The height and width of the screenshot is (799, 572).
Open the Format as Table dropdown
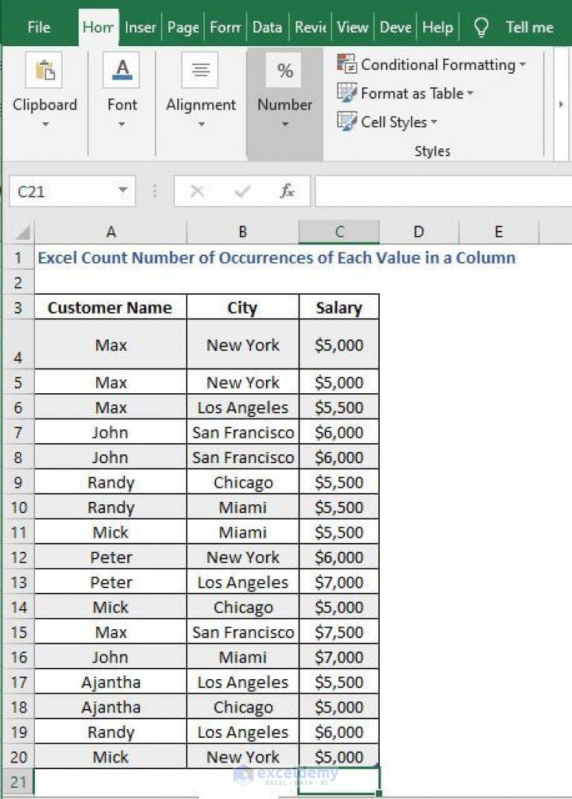[470, 93]
